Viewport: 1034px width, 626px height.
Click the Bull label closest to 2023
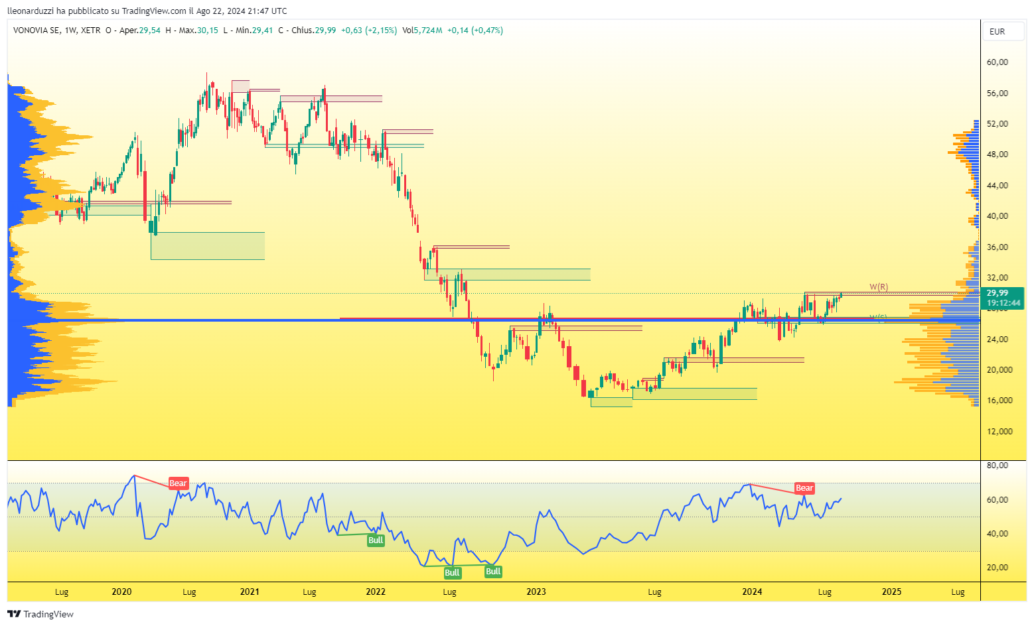[493, 571]
